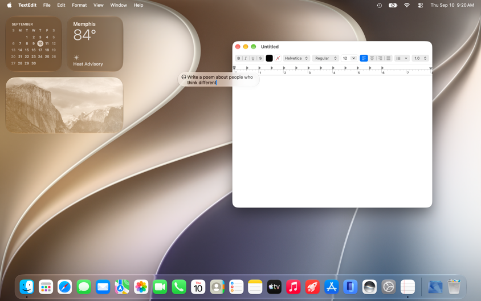Open Messages from the Dock

[x=84, y=287]
